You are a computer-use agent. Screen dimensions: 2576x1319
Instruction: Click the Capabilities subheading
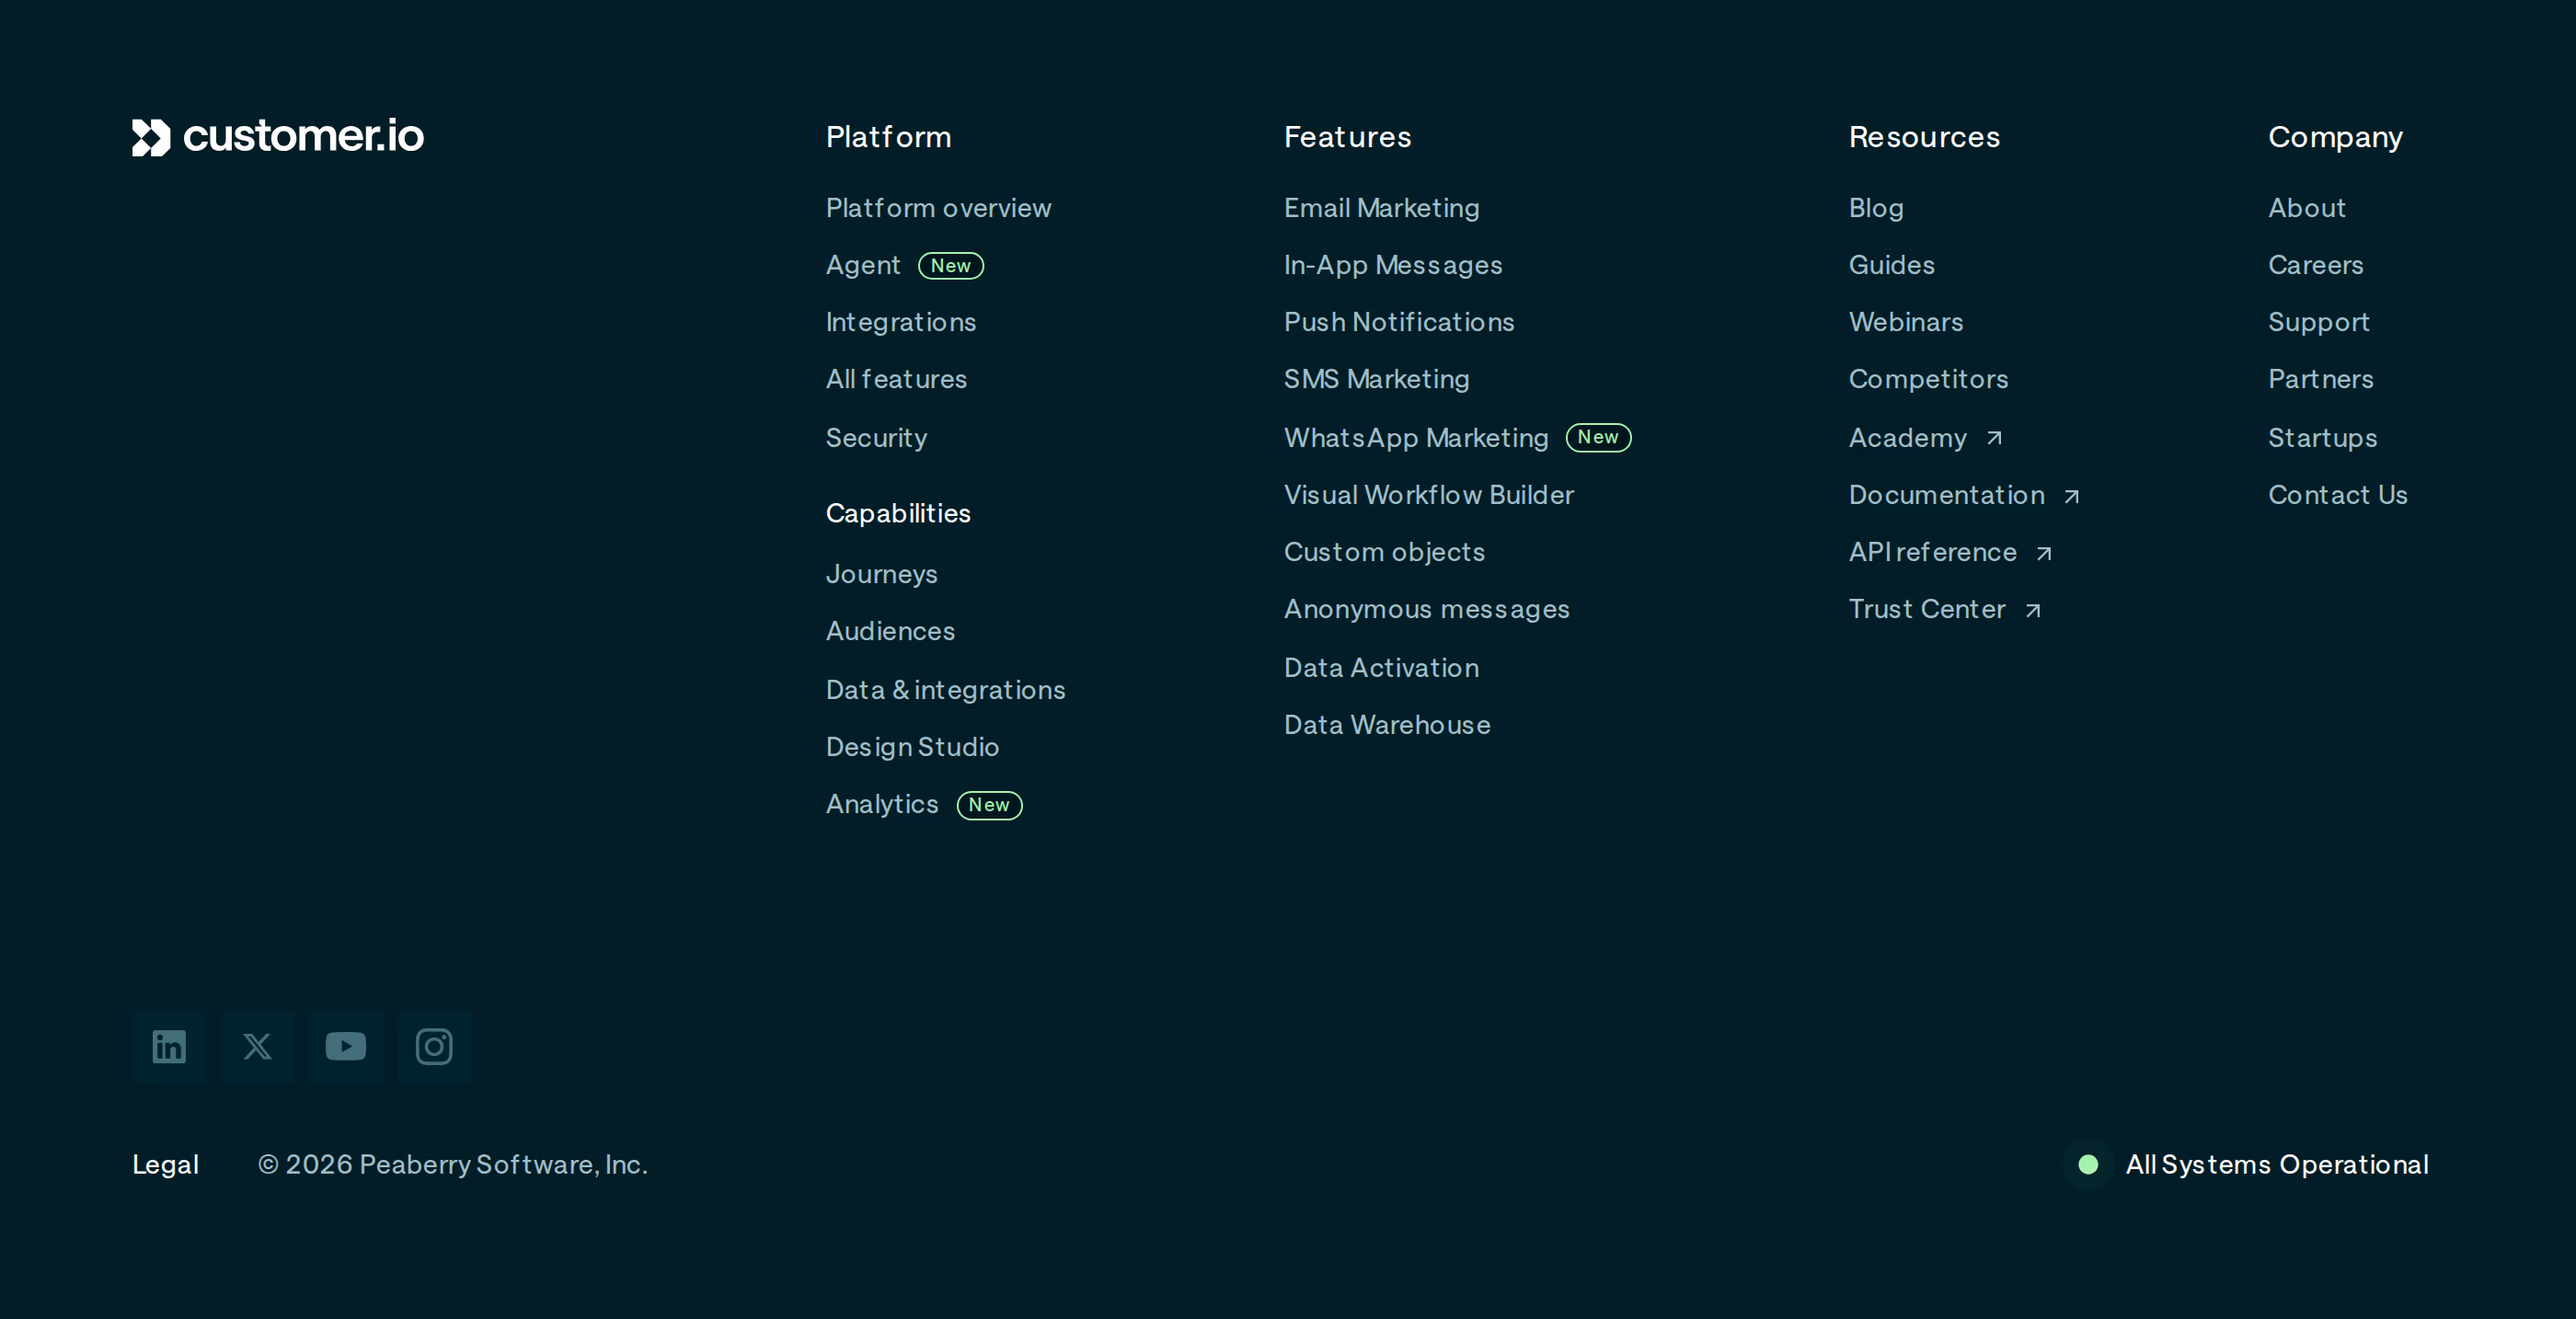(x=898, y=514)
